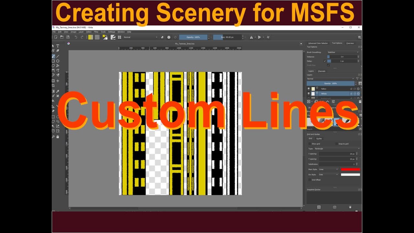This screenshot has height=233, width=414.
Task: Select the Line tool
Action: (58, 56)
